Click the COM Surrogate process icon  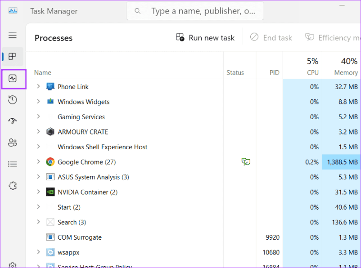pos(50,237)
